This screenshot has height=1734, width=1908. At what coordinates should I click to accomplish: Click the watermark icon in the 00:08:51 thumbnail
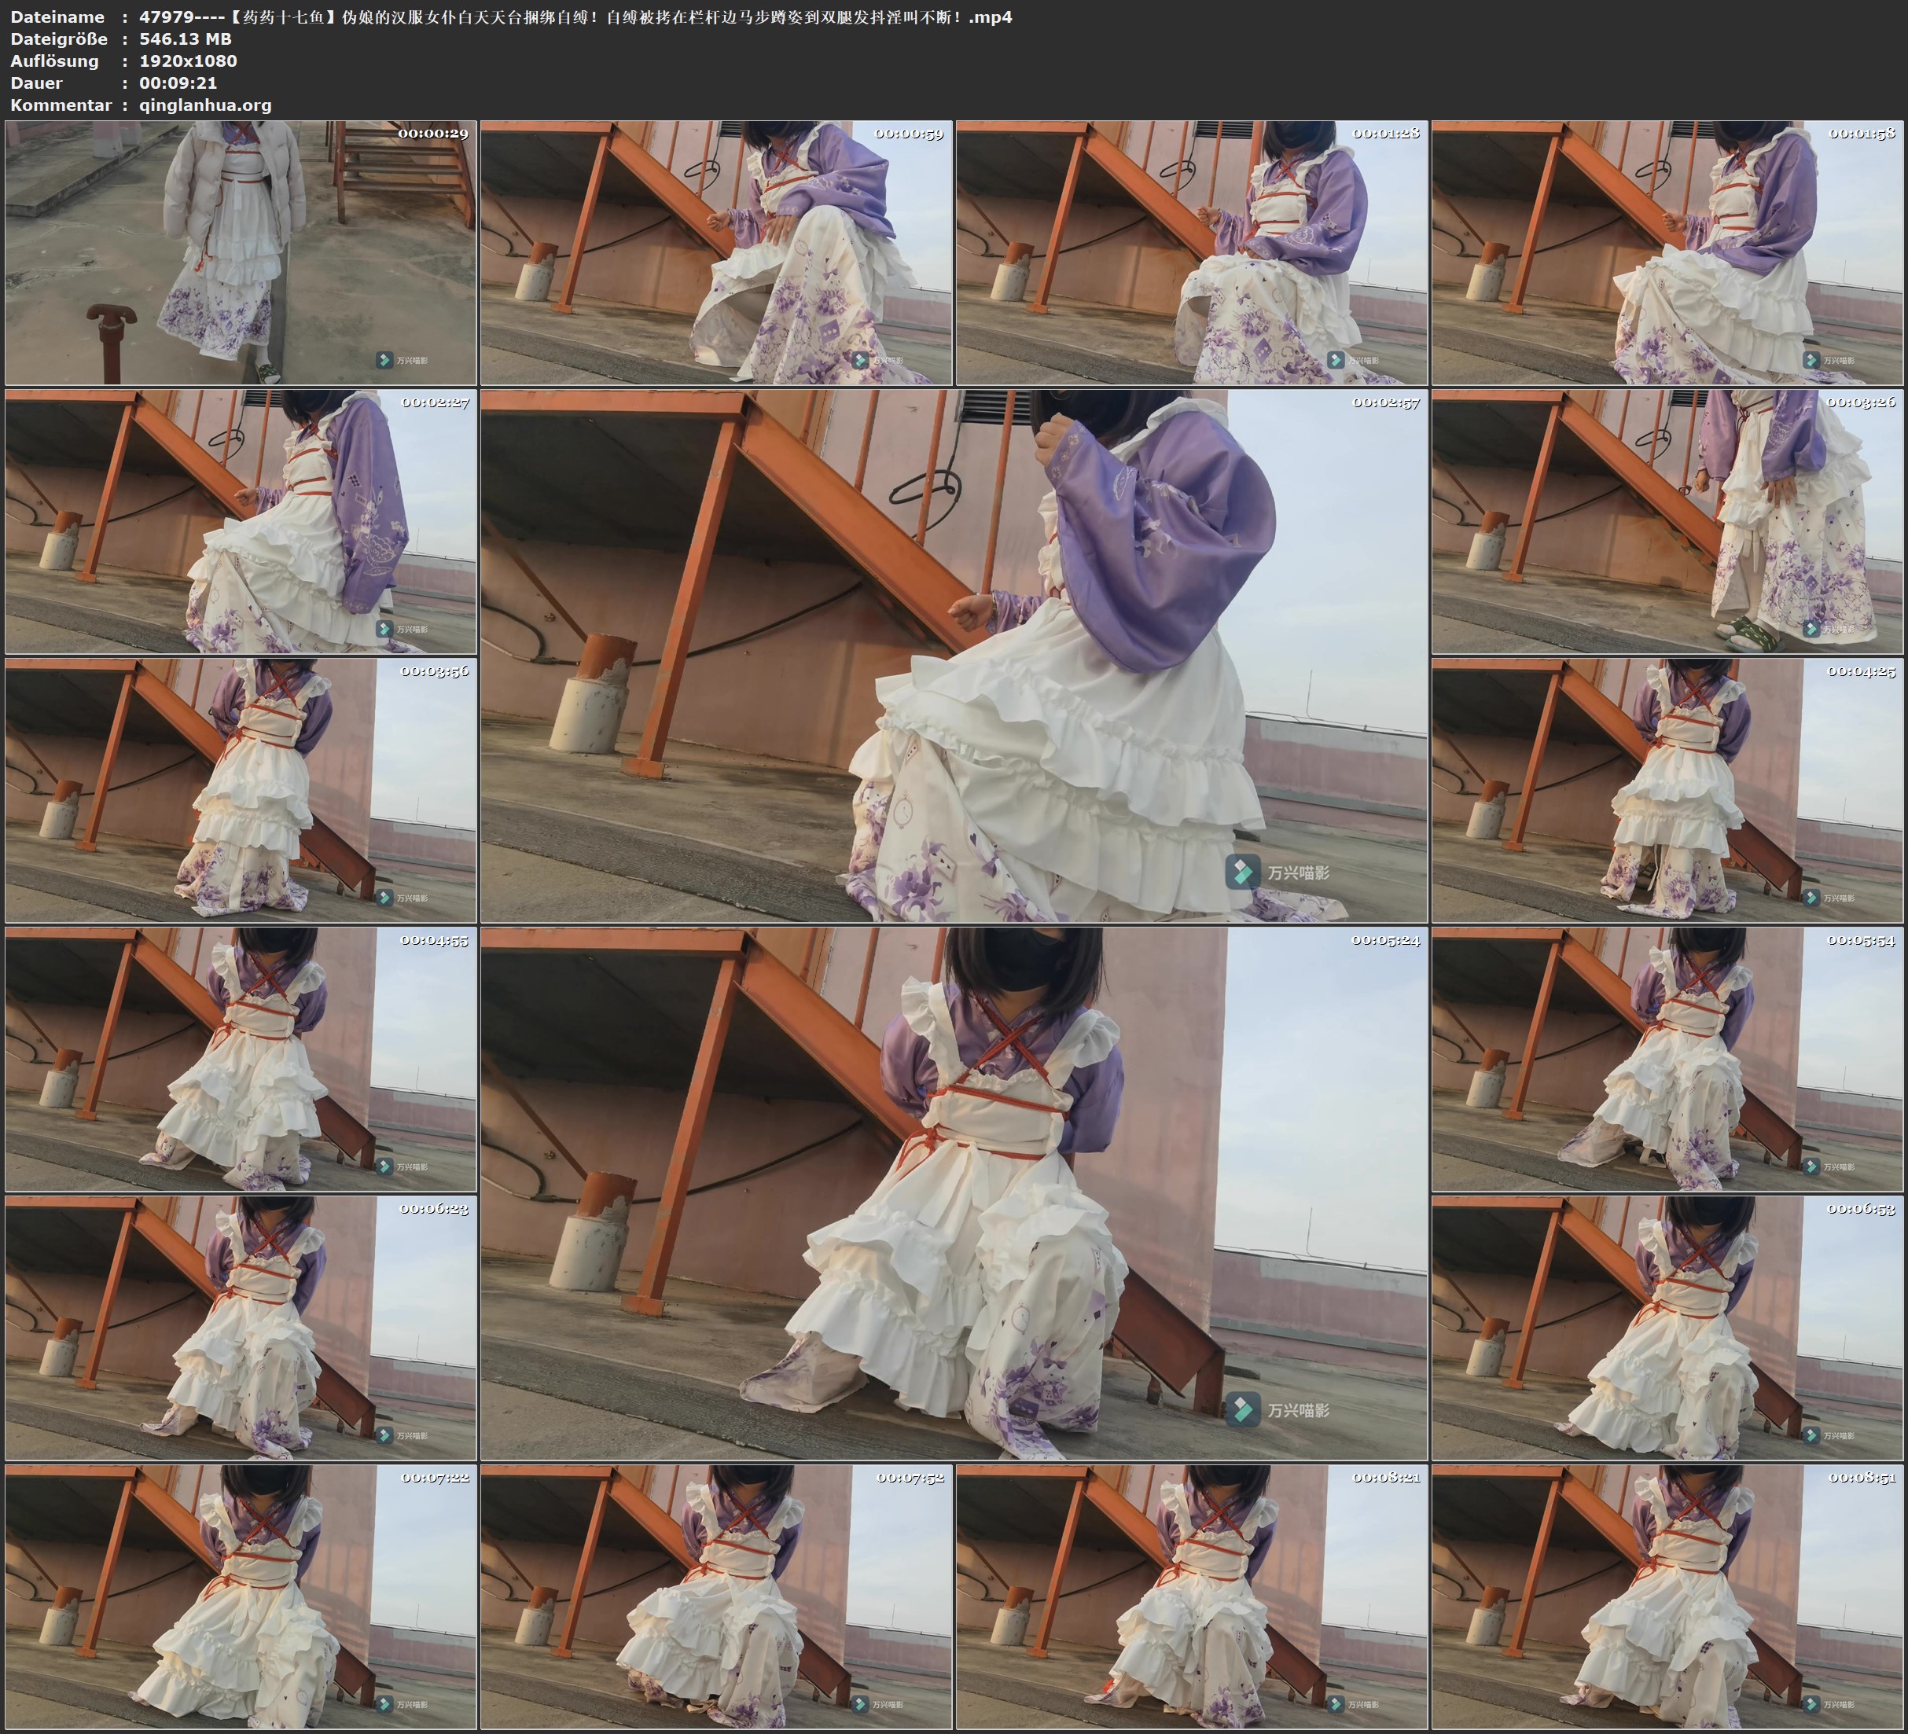click(x=1811, y=1705)
